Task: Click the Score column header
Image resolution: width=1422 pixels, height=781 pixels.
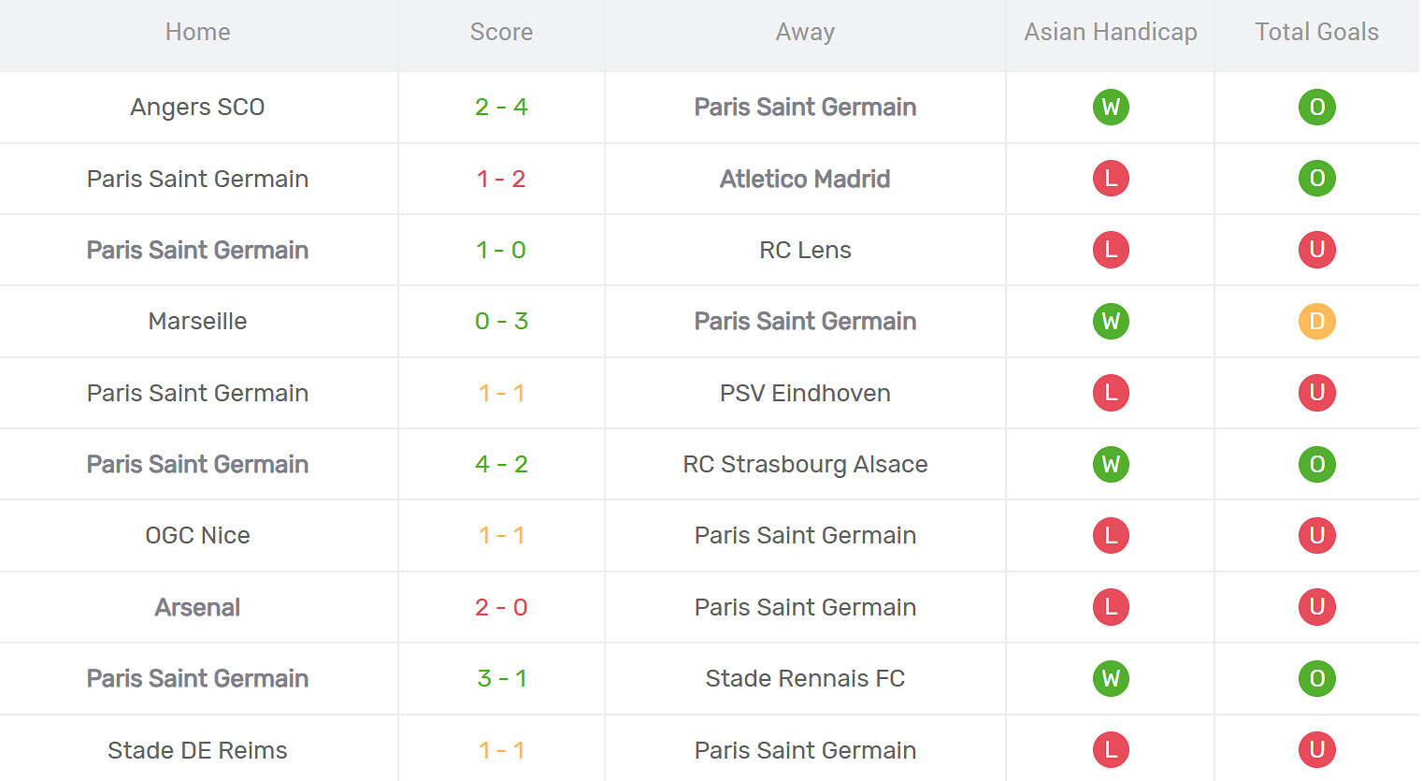Action: [x=501, y=32]
